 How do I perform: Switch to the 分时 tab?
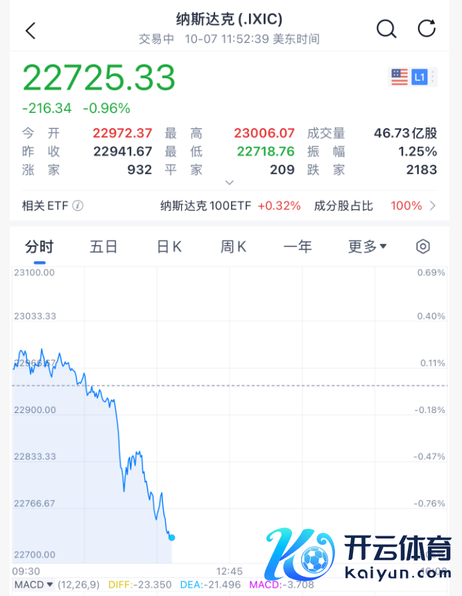click(x=39, y=246)
